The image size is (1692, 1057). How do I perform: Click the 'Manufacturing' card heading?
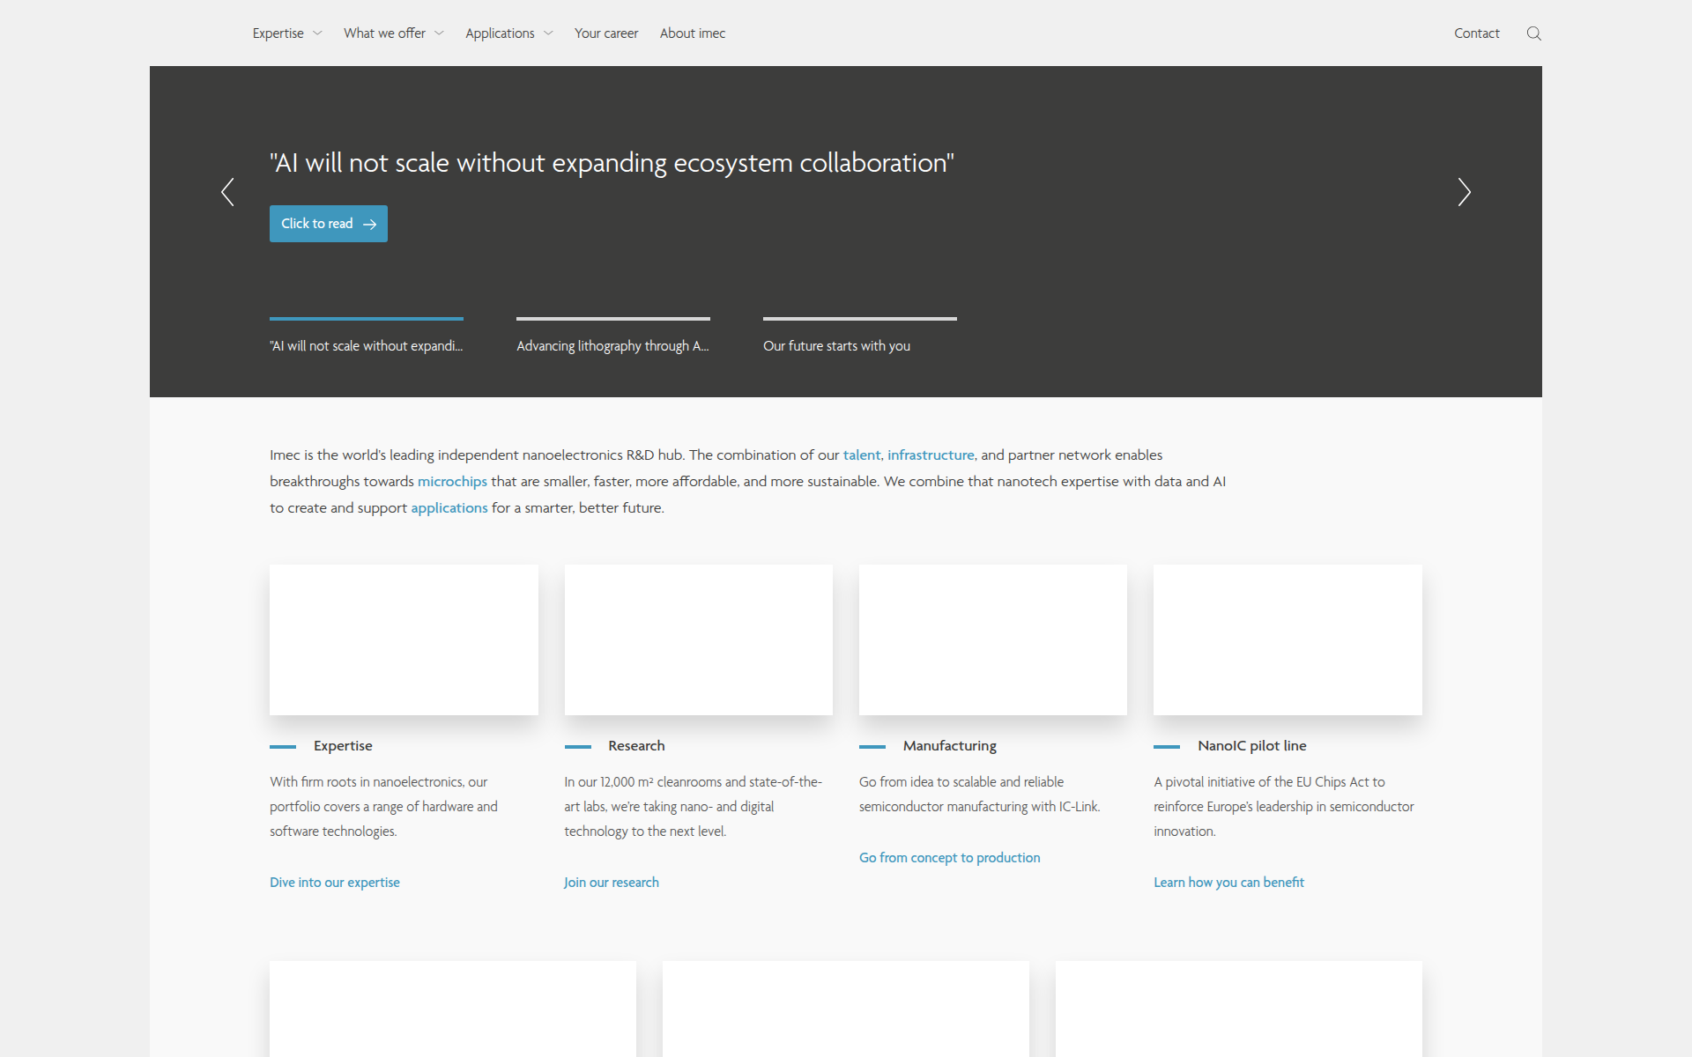pos(950,746)
